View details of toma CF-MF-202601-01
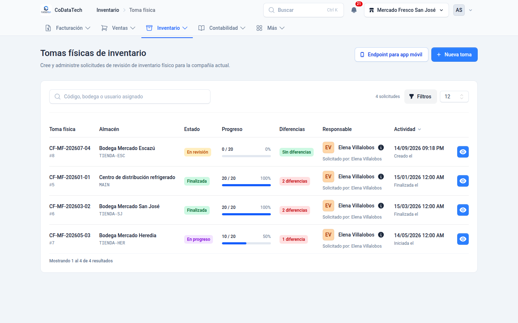The width and height of the screenshot is (518, 323). point(463,181)
